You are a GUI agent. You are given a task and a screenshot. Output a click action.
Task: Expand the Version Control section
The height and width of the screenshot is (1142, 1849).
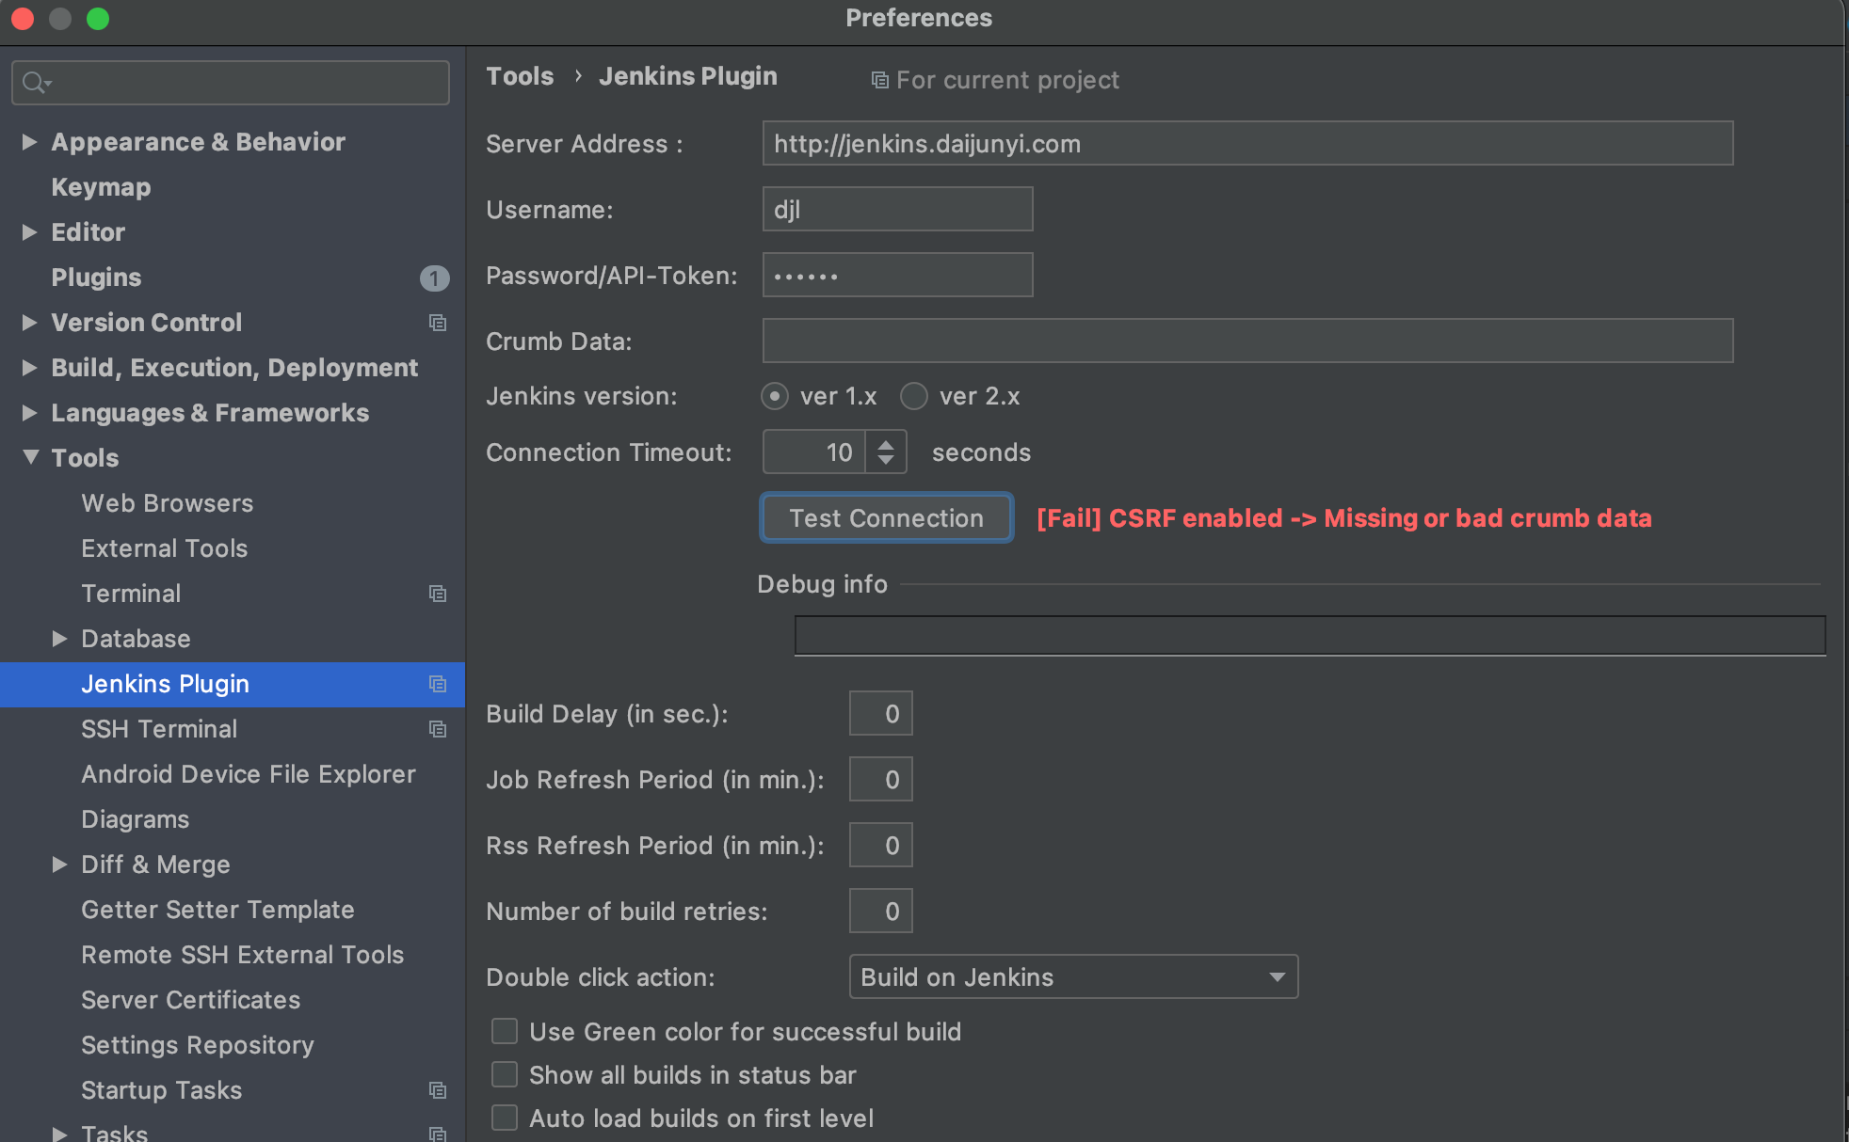click(x=29, y=323)
